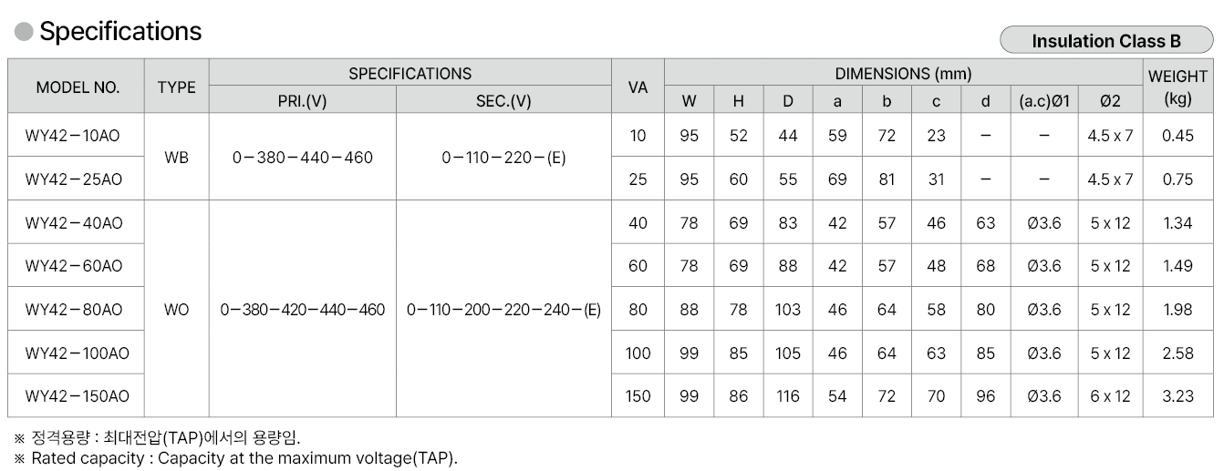This screenshot has width=1224, height=471.
Task: Click the WB type cell
Action: [176, 158]
